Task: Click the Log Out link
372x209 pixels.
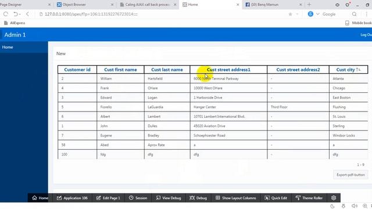Action: point(366,35)
